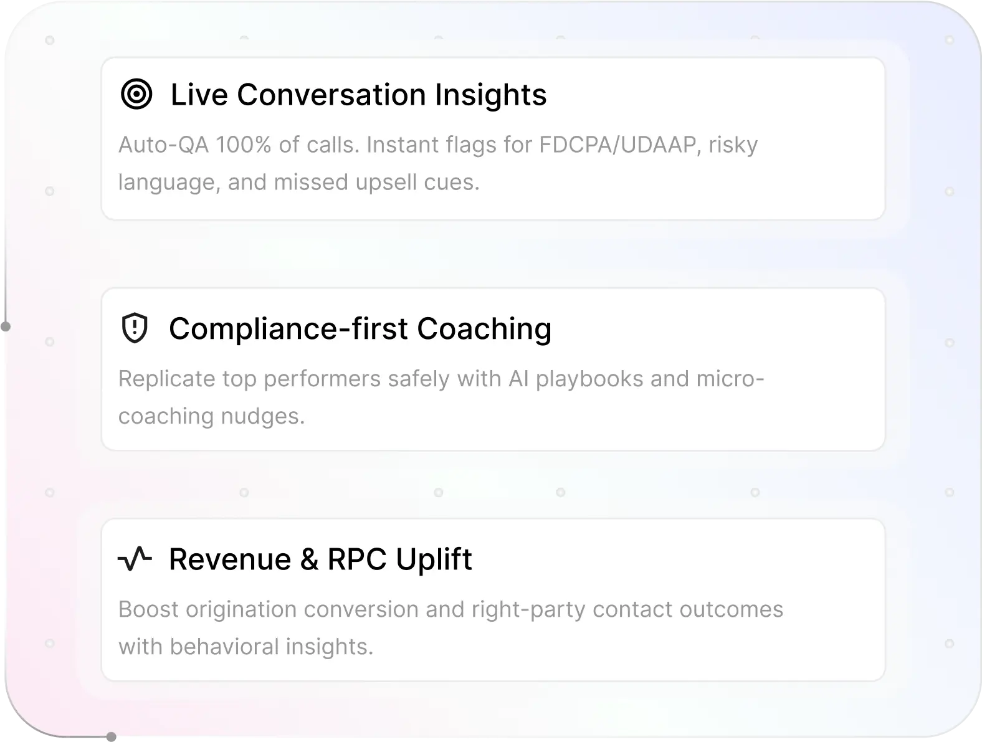The width and height of the screenshot is (982, 742).
Task: Open the Revenue & RPC Uplift heading
Action: coord(320,559)
